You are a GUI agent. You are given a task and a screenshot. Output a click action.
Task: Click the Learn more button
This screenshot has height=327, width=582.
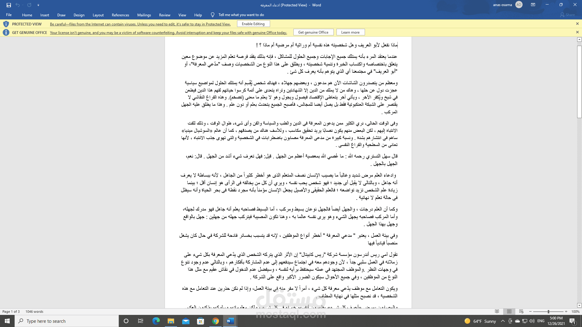click(350, 32)
